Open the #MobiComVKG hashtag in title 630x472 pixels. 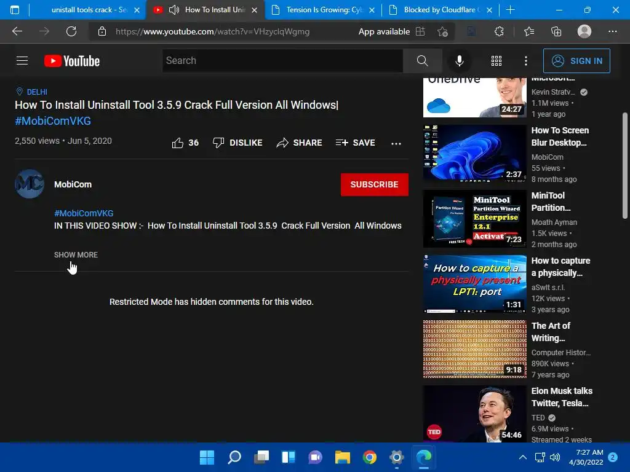(x=53, y=121)
